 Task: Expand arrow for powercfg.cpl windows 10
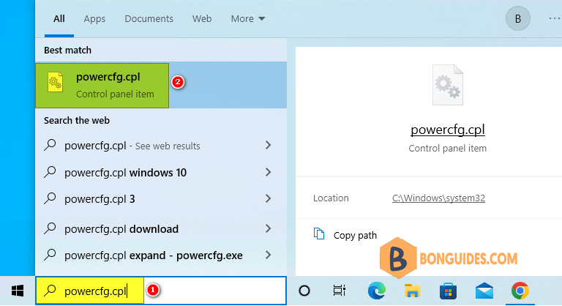tap(268, 172)
